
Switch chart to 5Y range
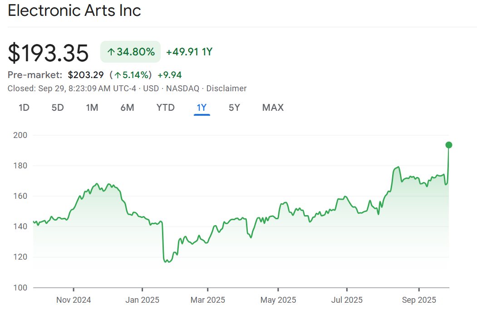tap(234, 108)
